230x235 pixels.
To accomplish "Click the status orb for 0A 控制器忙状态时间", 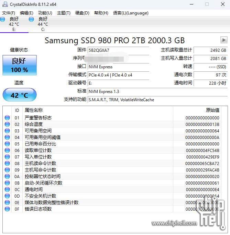I will pyautogui.click(x=7, y=176).
